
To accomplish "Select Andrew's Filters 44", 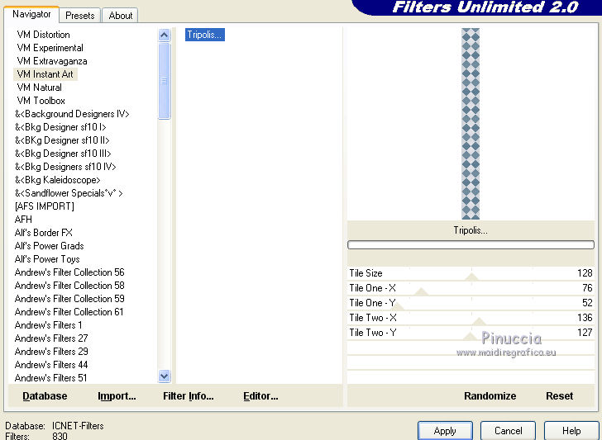I will [51, 365].
